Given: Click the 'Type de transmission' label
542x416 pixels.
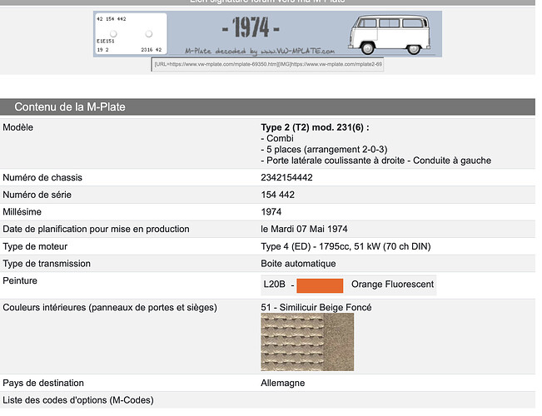Looking at the screenshot, I should tap(47, 264).
